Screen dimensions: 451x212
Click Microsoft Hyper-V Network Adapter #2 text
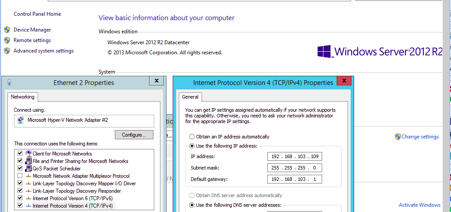click(67, 120)
